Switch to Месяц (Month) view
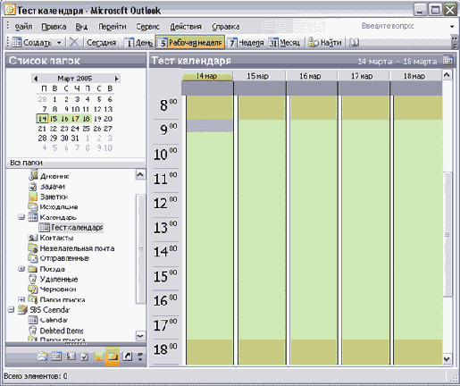 pyautogui.click(x=285, y=43)
